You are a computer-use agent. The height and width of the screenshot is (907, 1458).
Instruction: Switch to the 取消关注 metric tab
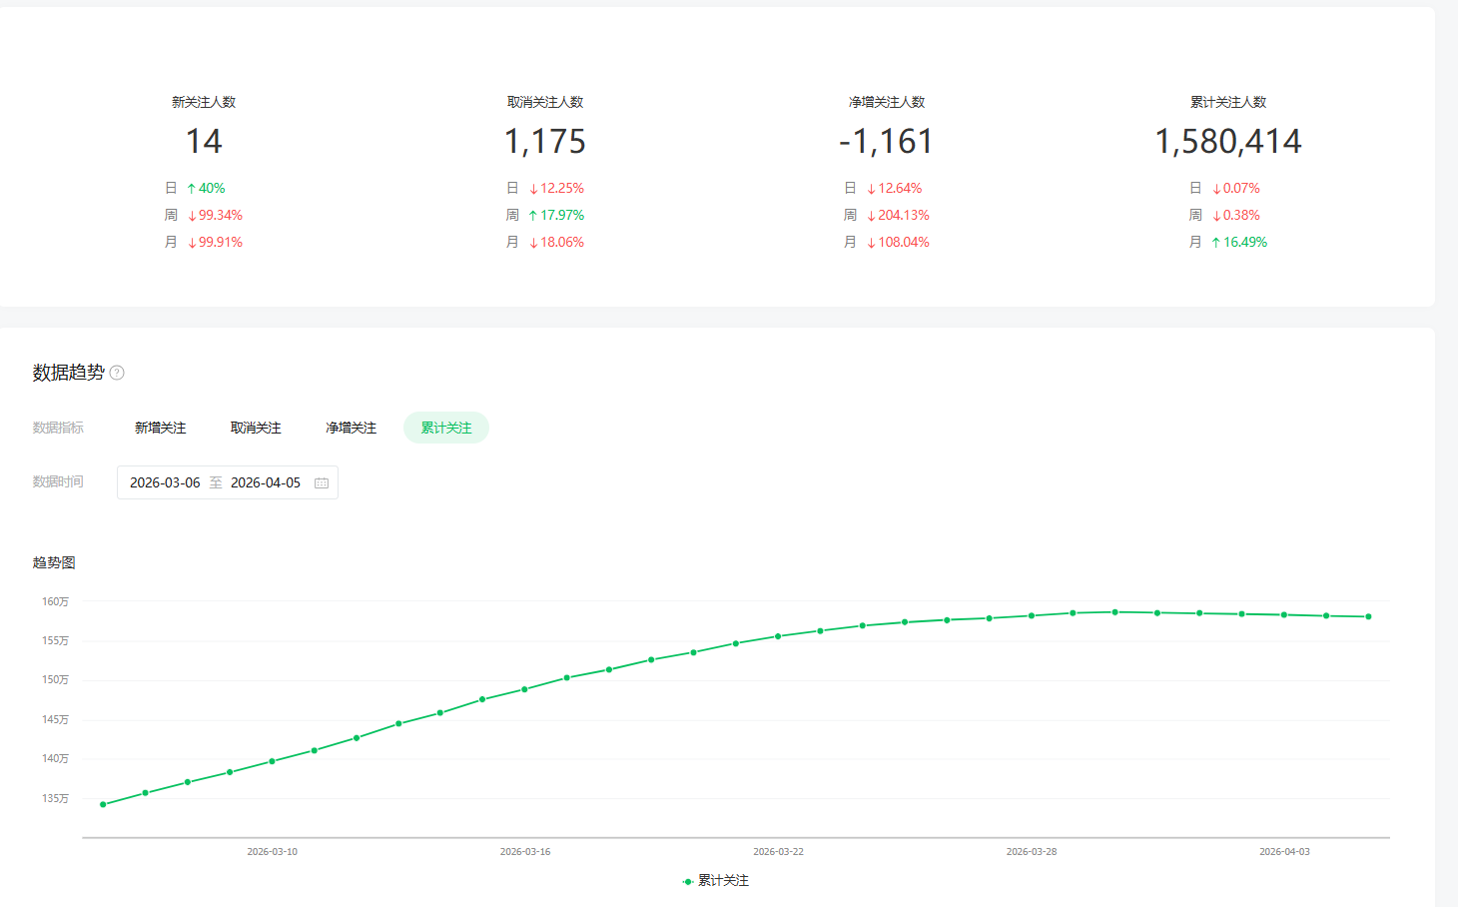[256, 428]
